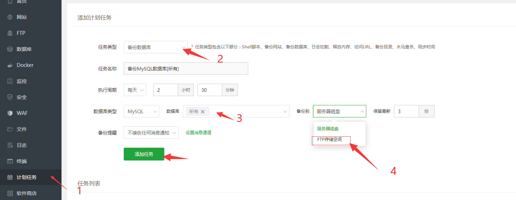This screenshot has height=200, width=516.
Task: Remove the 所有 tag with its X
Action: tap(203, 112)
